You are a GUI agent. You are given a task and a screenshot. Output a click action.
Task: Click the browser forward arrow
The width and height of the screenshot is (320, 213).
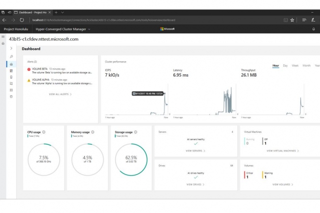tap(13, 20)
